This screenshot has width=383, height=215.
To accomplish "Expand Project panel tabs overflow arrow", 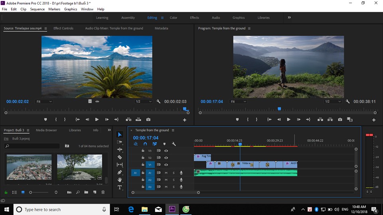I will point(109,130).
